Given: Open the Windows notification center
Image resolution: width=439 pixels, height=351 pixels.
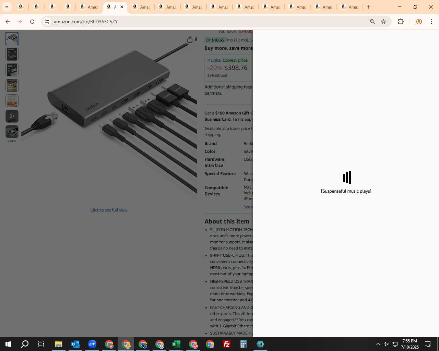Looking at the screenshot, I should [x=428, y=344].
